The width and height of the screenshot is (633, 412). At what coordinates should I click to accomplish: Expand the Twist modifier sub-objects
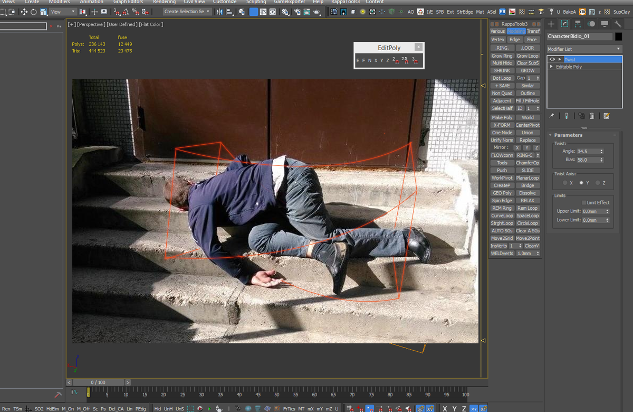click(560, 59)
